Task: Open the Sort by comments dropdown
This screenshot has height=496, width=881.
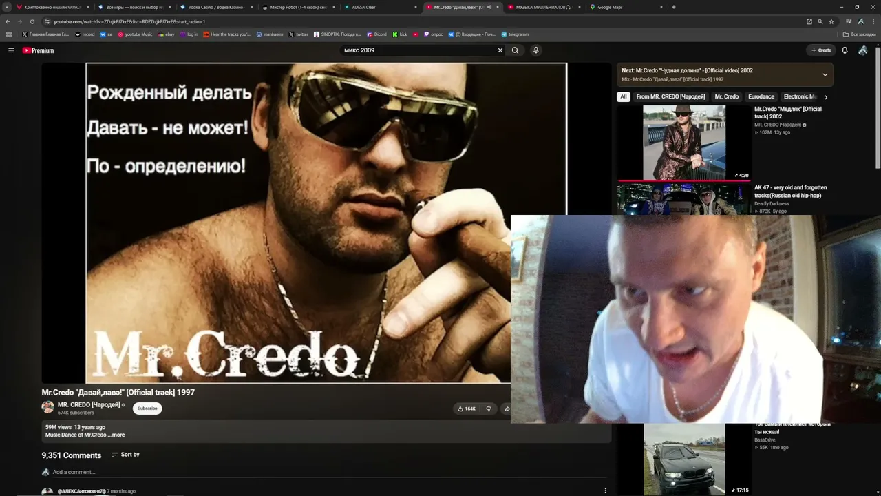Action: 125,455
